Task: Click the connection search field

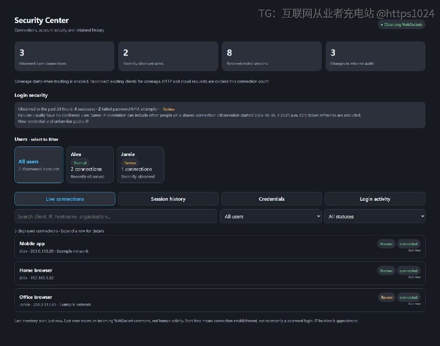Action: click(116, 216)
